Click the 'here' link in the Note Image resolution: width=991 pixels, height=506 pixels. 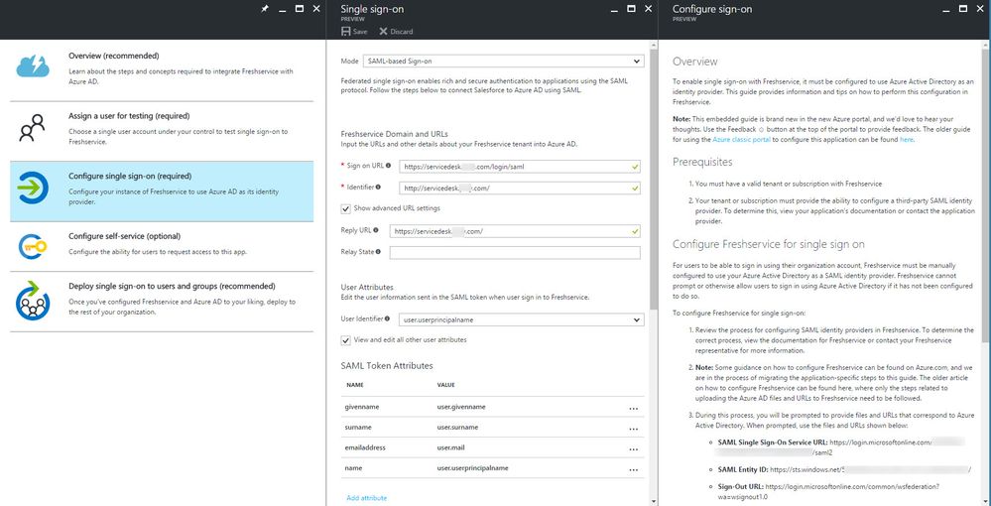(907, 139)
